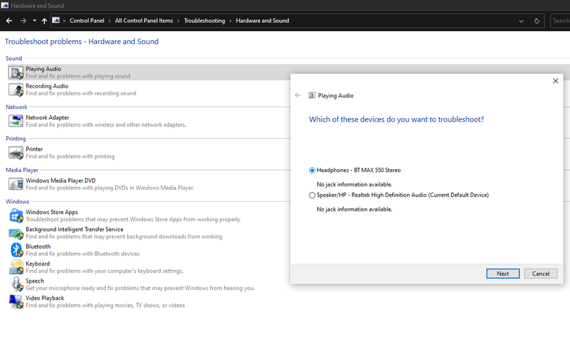Image resolution: width=570 pixels, height=337 pixels.
Task: Open the recent locations arrow dropdown
Action: tap(35, 21)
